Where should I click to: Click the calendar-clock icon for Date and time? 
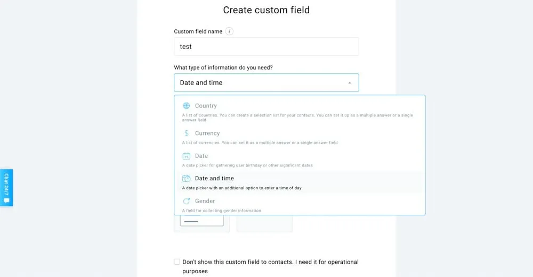[186, 179]
